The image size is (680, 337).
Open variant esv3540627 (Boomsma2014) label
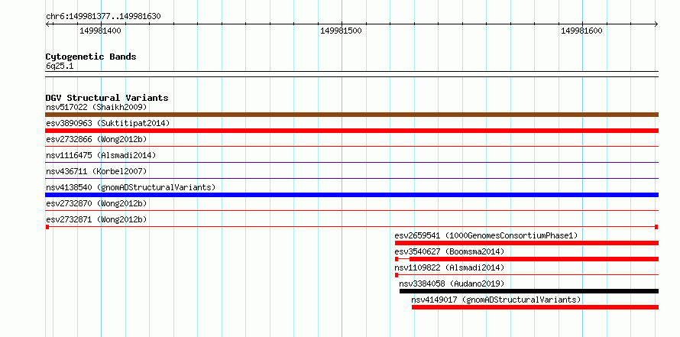[449, 251]
